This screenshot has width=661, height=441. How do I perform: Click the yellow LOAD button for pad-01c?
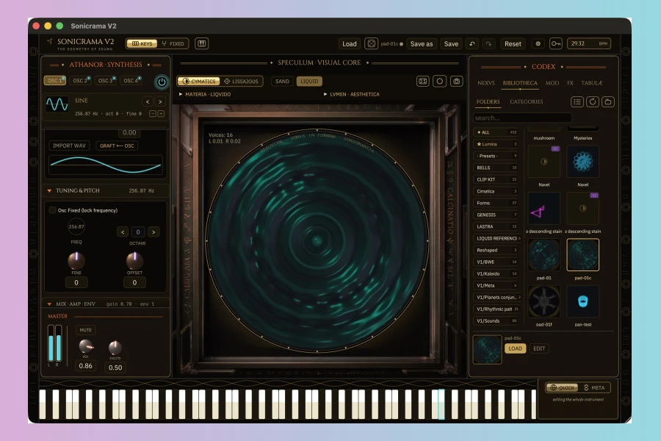click(515, 348)
